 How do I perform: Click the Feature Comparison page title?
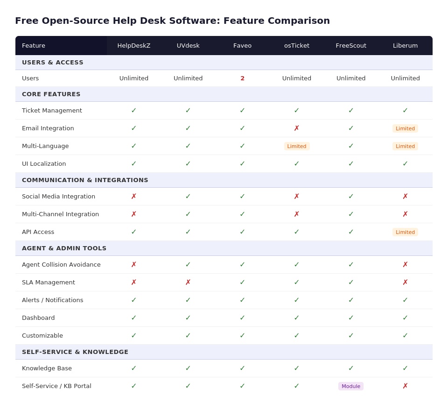[x=172, y=21]
